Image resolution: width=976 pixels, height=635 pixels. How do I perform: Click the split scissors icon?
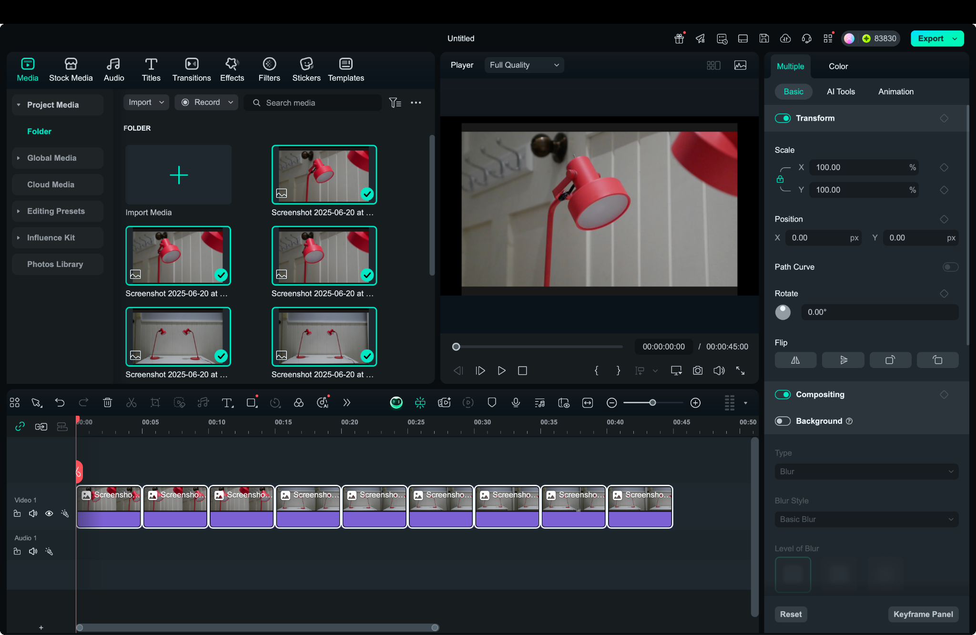(132, 403)
